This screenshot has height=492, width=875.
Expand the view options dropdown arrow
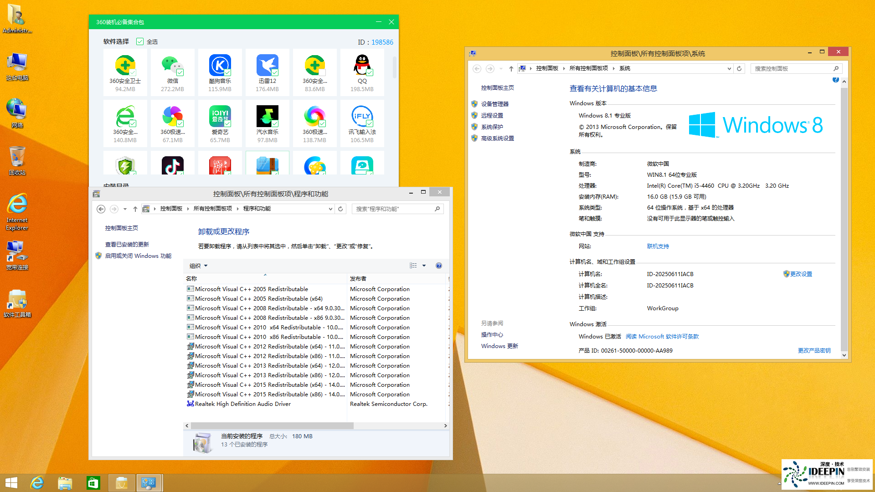(424, 266)
